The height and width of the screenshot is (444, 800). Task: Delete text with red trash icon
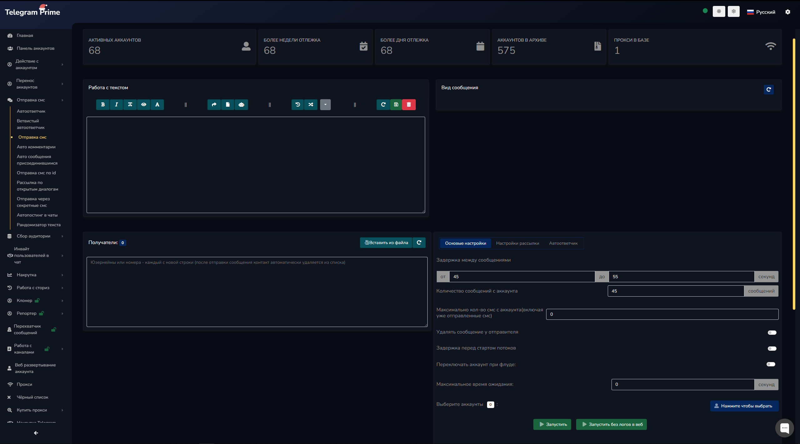(409, 105)
